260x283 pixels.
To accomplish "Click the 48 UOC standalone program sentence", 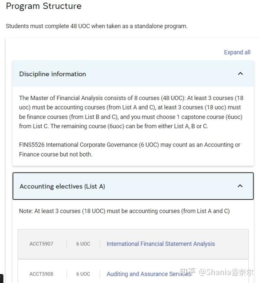I will (97, 26).
